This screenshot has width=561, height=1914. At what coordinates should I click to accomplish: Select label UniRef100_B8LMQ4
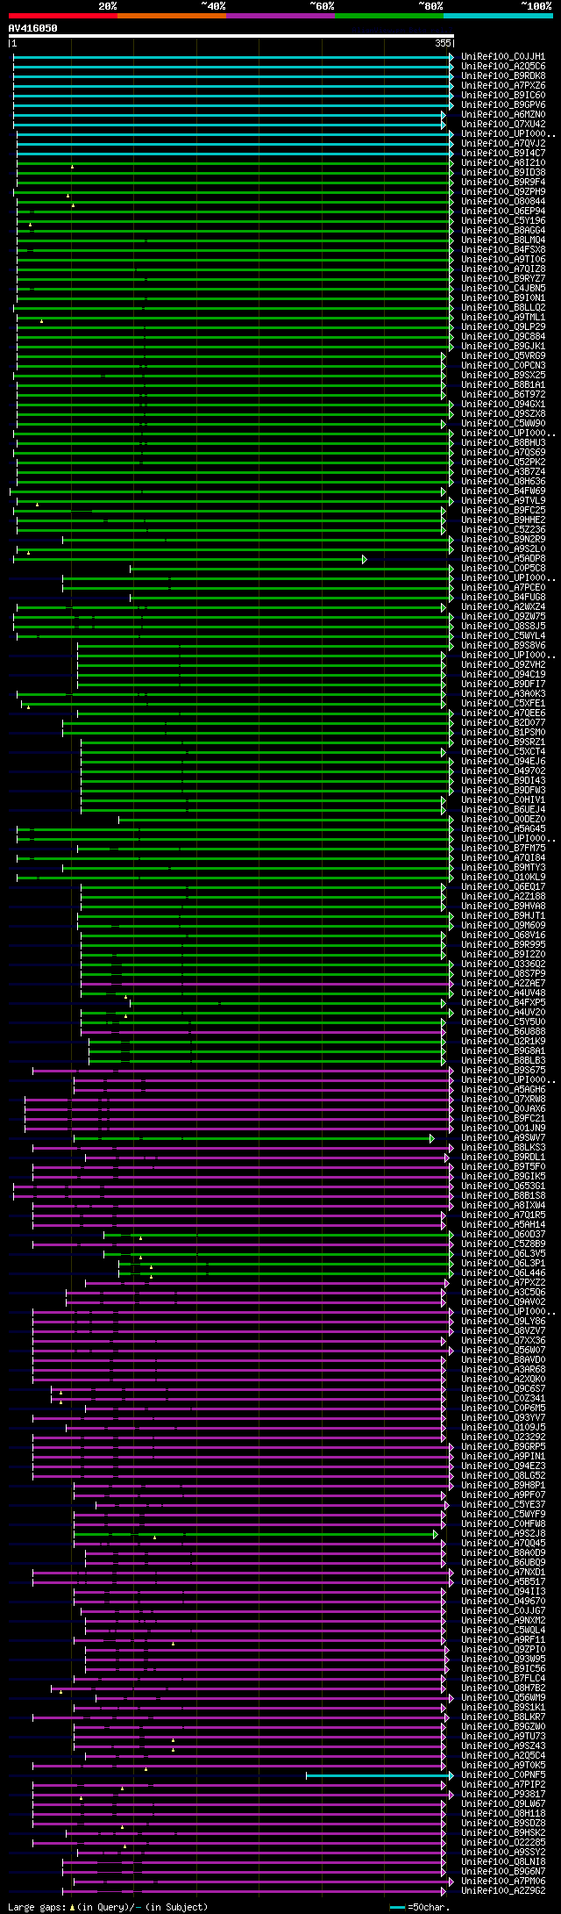click(x=503, y=240)
